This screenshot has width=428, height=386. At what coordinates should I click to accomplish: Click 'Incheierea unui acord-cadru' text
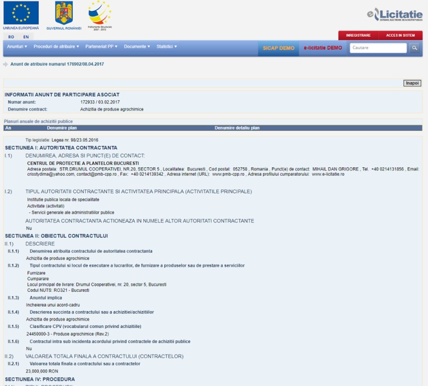point(53,305)
